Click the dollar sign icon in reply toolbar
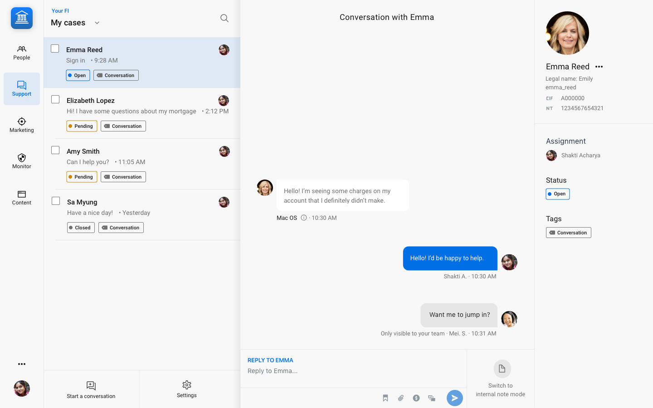 point(416,398)
